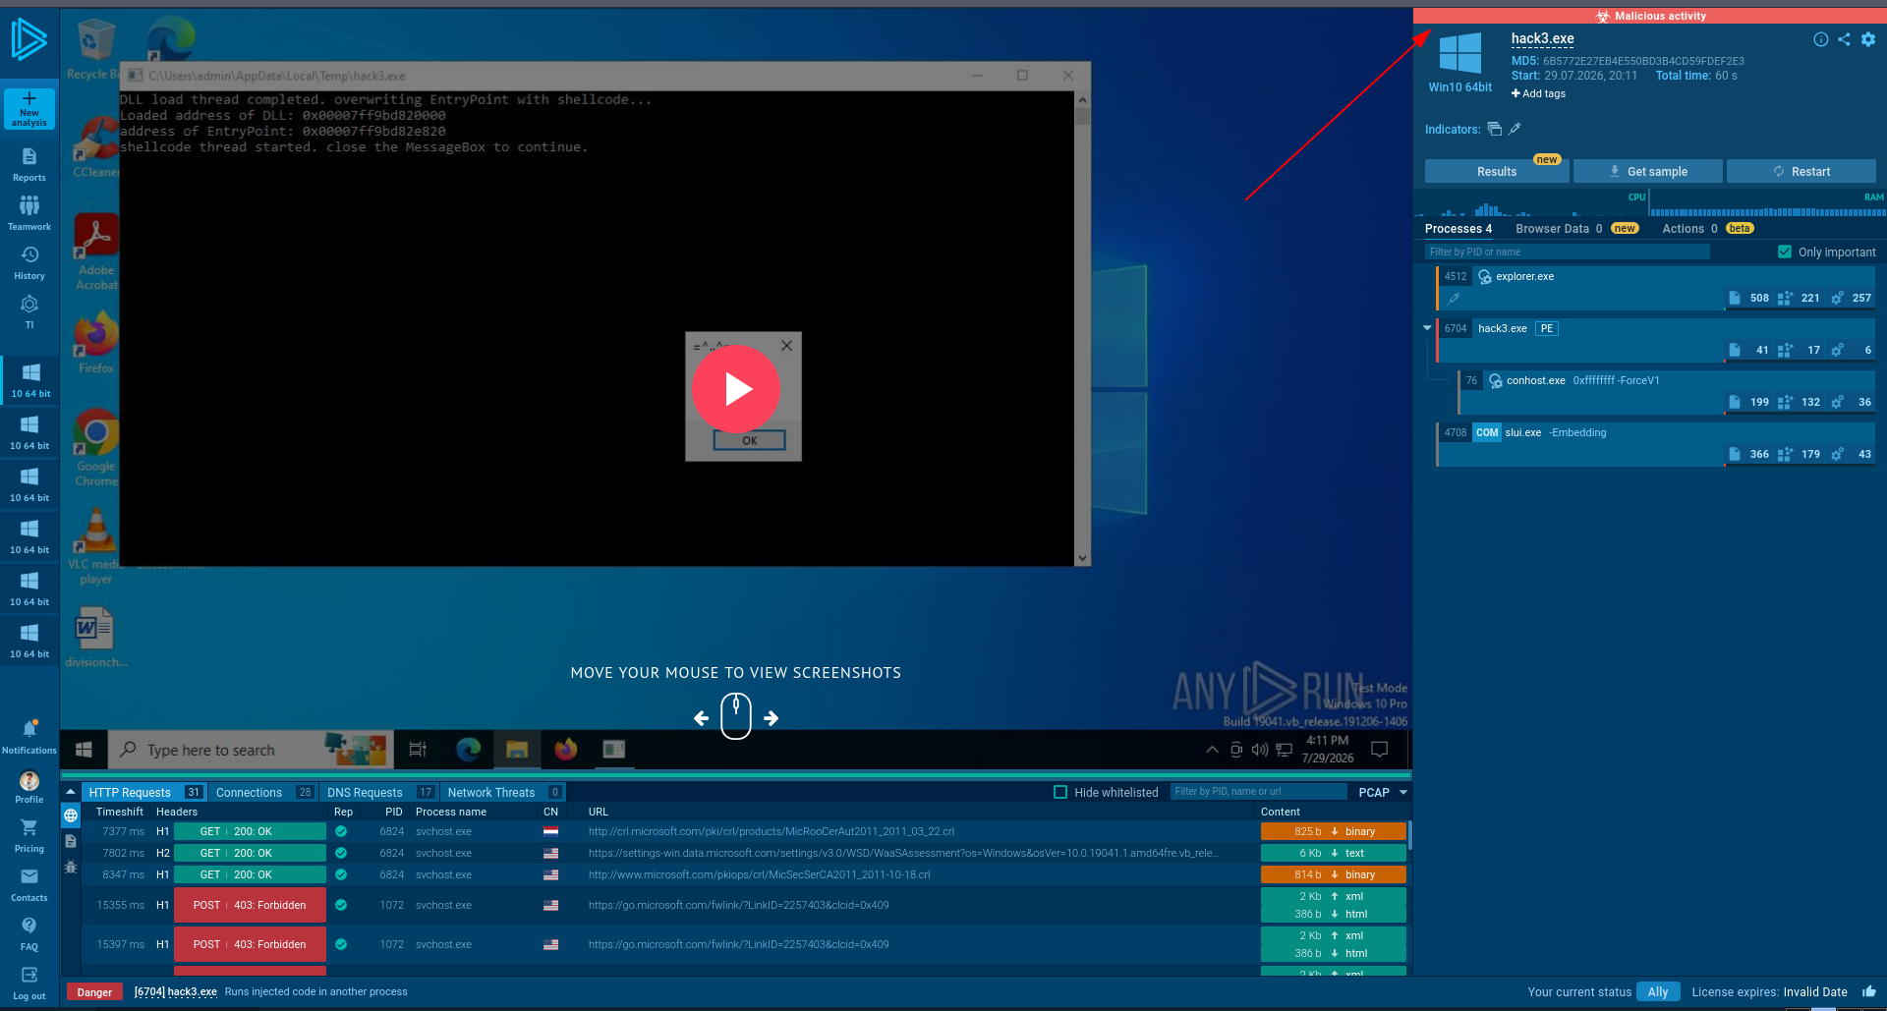Select the conhost.exe process row

(1667, 392)
